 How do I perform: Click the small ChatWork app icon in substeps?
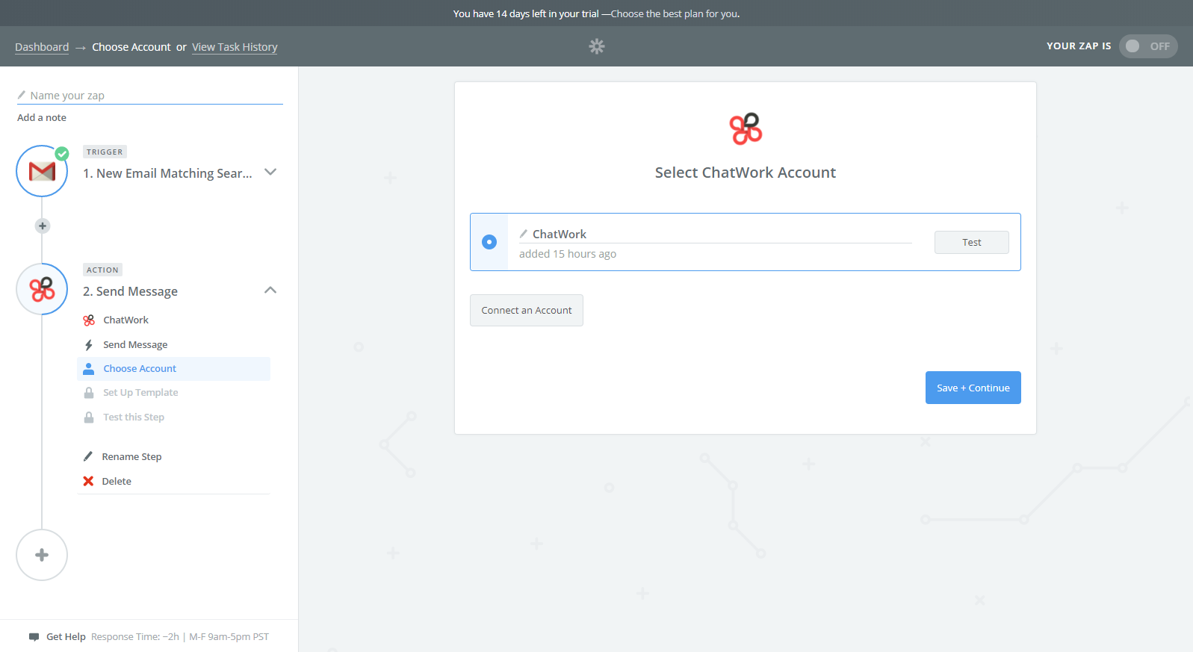click(x=89, y=320)
